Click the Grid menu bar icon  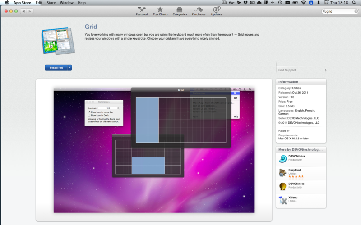(224, 3)
